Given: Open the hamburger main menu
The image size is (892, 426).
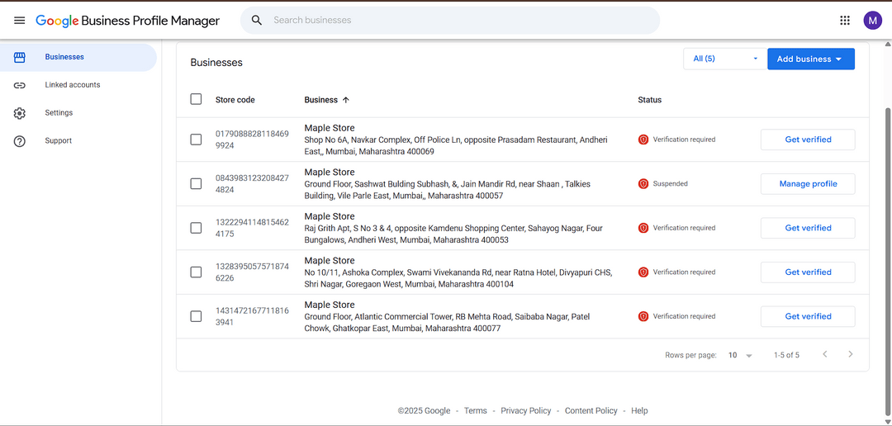Looking at the screenshot, I should pos(19,21).
